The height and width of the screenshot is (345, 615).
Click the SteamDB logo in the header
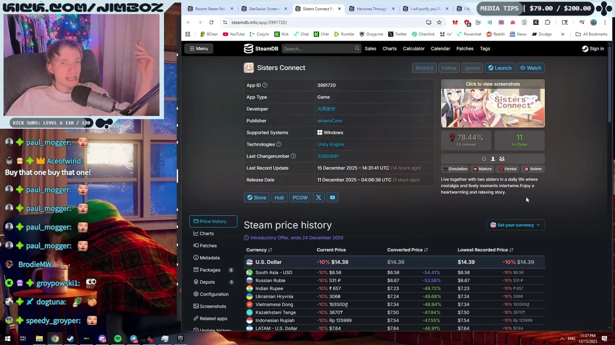tap(260, 48)
